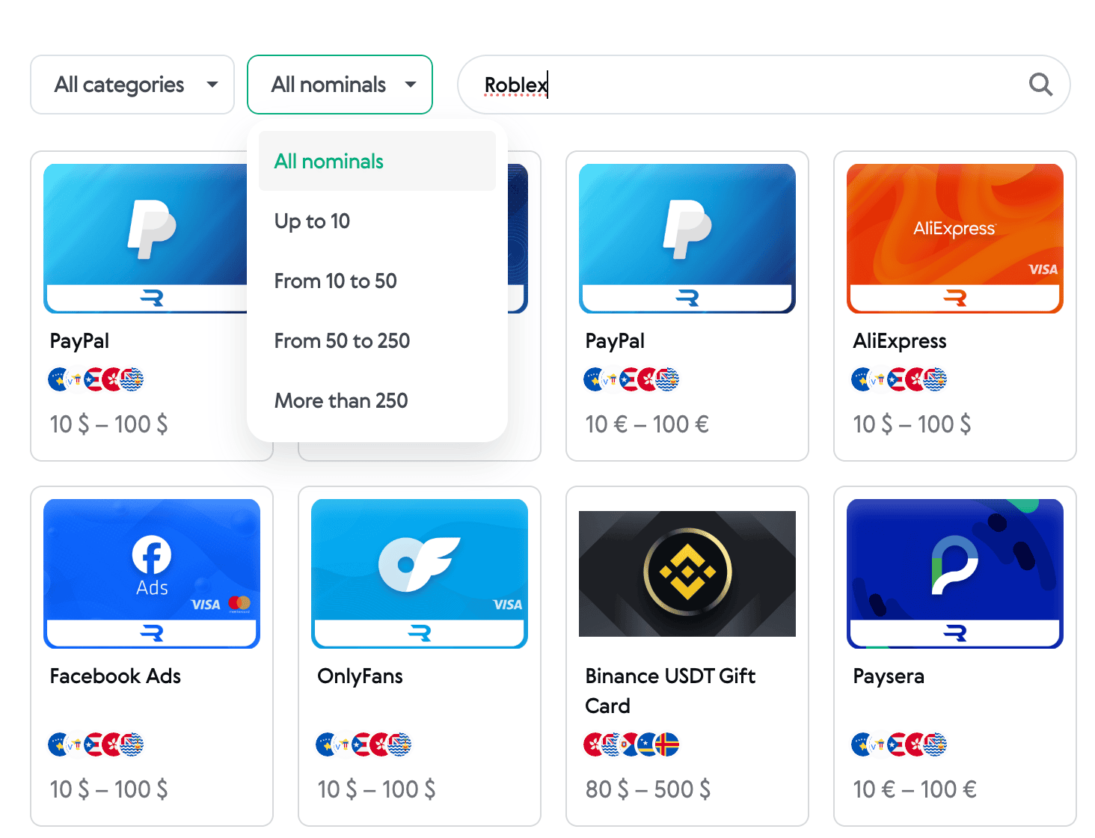1095x838 pixels.
Task: Collapse the All nominals dropdown
Action: pos(340,85)
